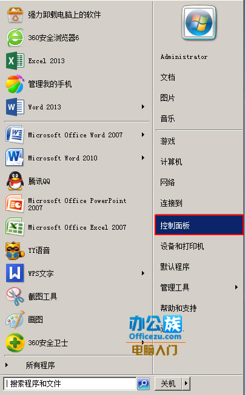Open the 截图工具 scissors icon

pos(15,297)
